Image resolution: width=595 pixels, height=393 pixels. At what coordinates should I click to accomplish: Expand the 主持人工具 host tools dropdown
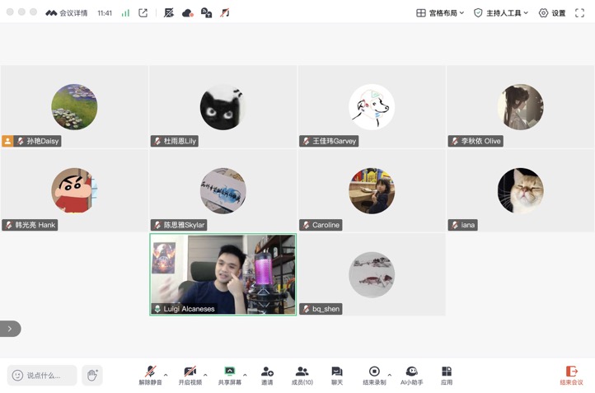[x=500, y=13]
